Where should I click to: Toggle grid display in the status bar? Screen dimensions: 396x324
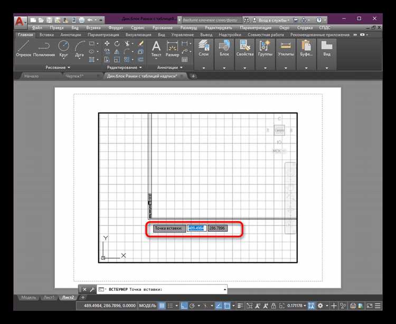click(x=162, y=306)
